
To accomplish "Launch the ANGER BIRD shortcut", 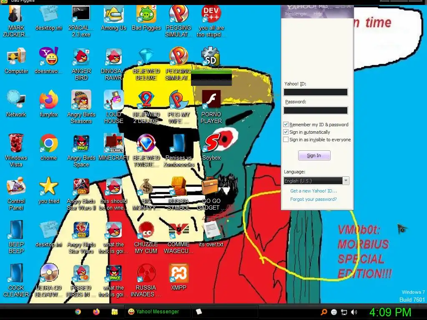I will tap(81, 64).
